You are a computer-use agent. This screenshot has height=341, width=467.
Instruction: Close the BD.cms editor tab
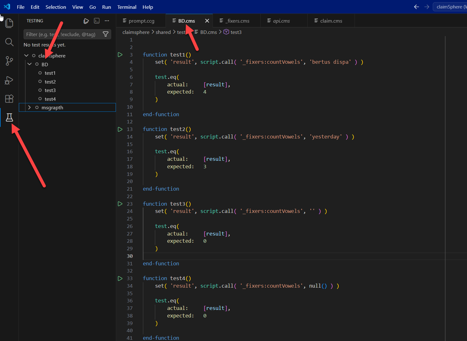[207, 21]
